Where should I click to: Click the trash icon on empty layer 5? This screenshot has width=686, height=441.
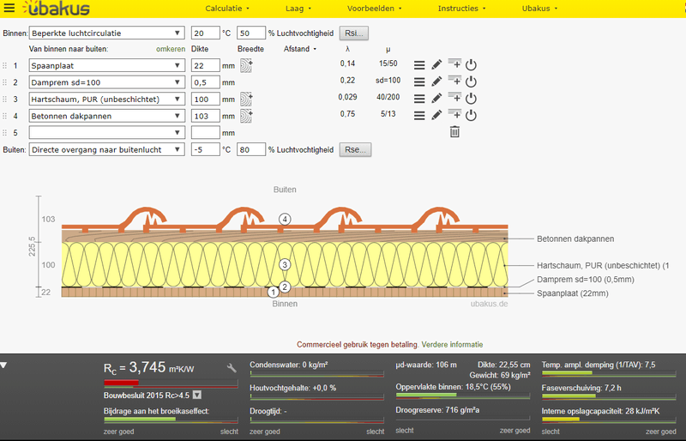(454, 132)
